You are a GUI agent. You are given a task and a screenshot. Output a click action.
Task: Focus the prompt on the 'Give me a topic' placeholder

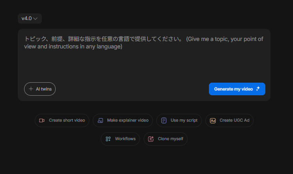[x=144, y=43]
